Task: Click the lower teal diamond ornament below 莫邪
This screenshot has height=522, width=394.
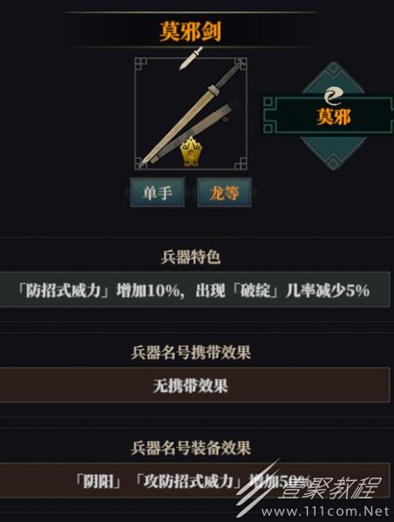Action: pyautogui.click(x=334, y=153)
